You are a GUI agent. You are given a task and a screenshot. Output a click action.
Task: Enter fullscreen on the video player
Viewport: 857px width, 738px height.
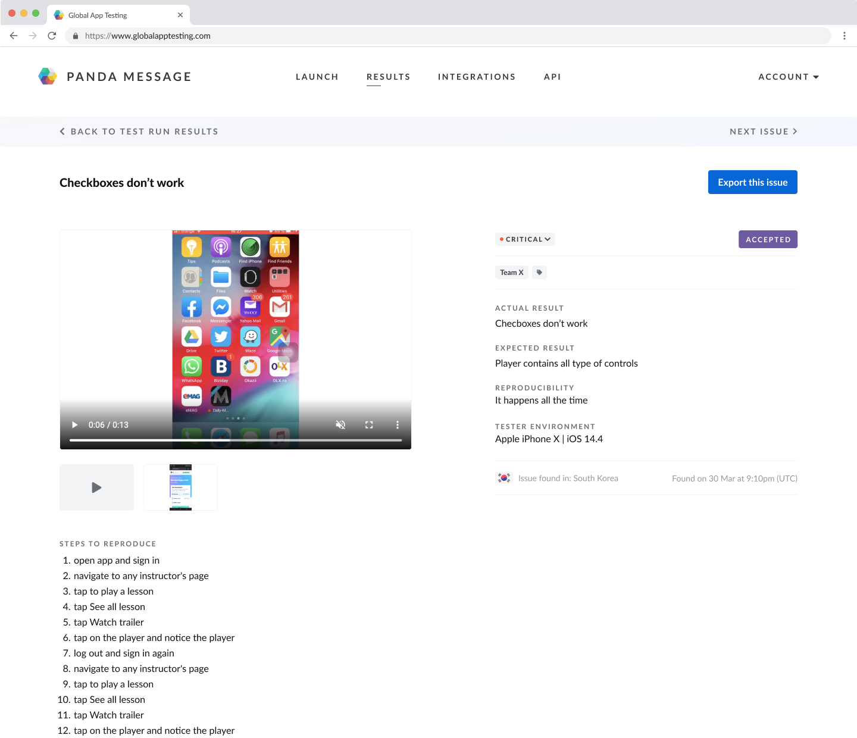coord(369,425)
